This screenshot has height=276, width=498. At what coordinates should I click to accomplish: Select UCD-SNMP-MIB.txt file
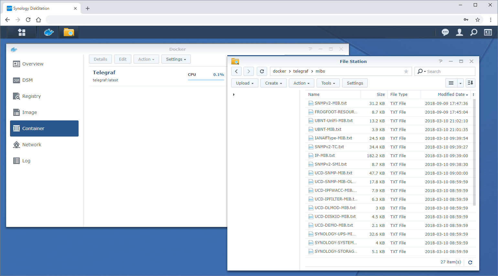[x=389, y=173]
